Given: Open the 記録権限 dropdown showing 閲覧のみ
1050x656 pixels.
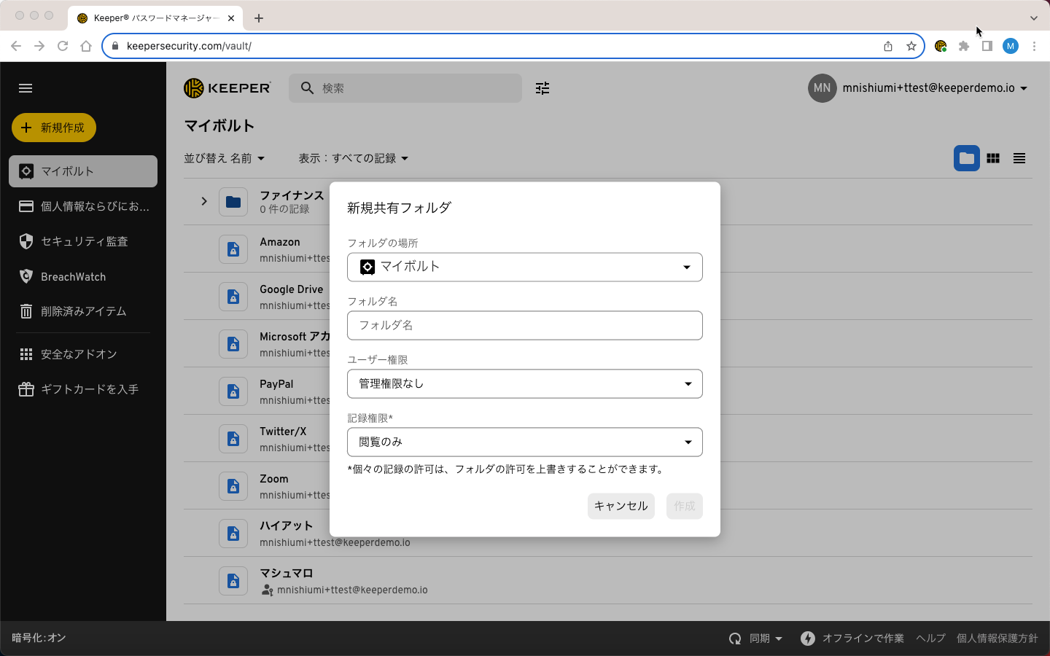Looking at the screenshot, I should point(524,442).
